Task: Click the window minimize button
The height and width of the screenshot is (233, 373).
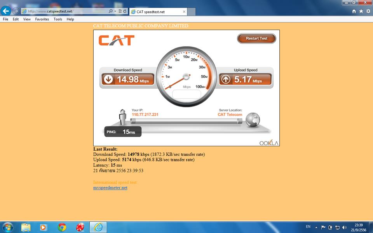Action: (x=346, y=3)
